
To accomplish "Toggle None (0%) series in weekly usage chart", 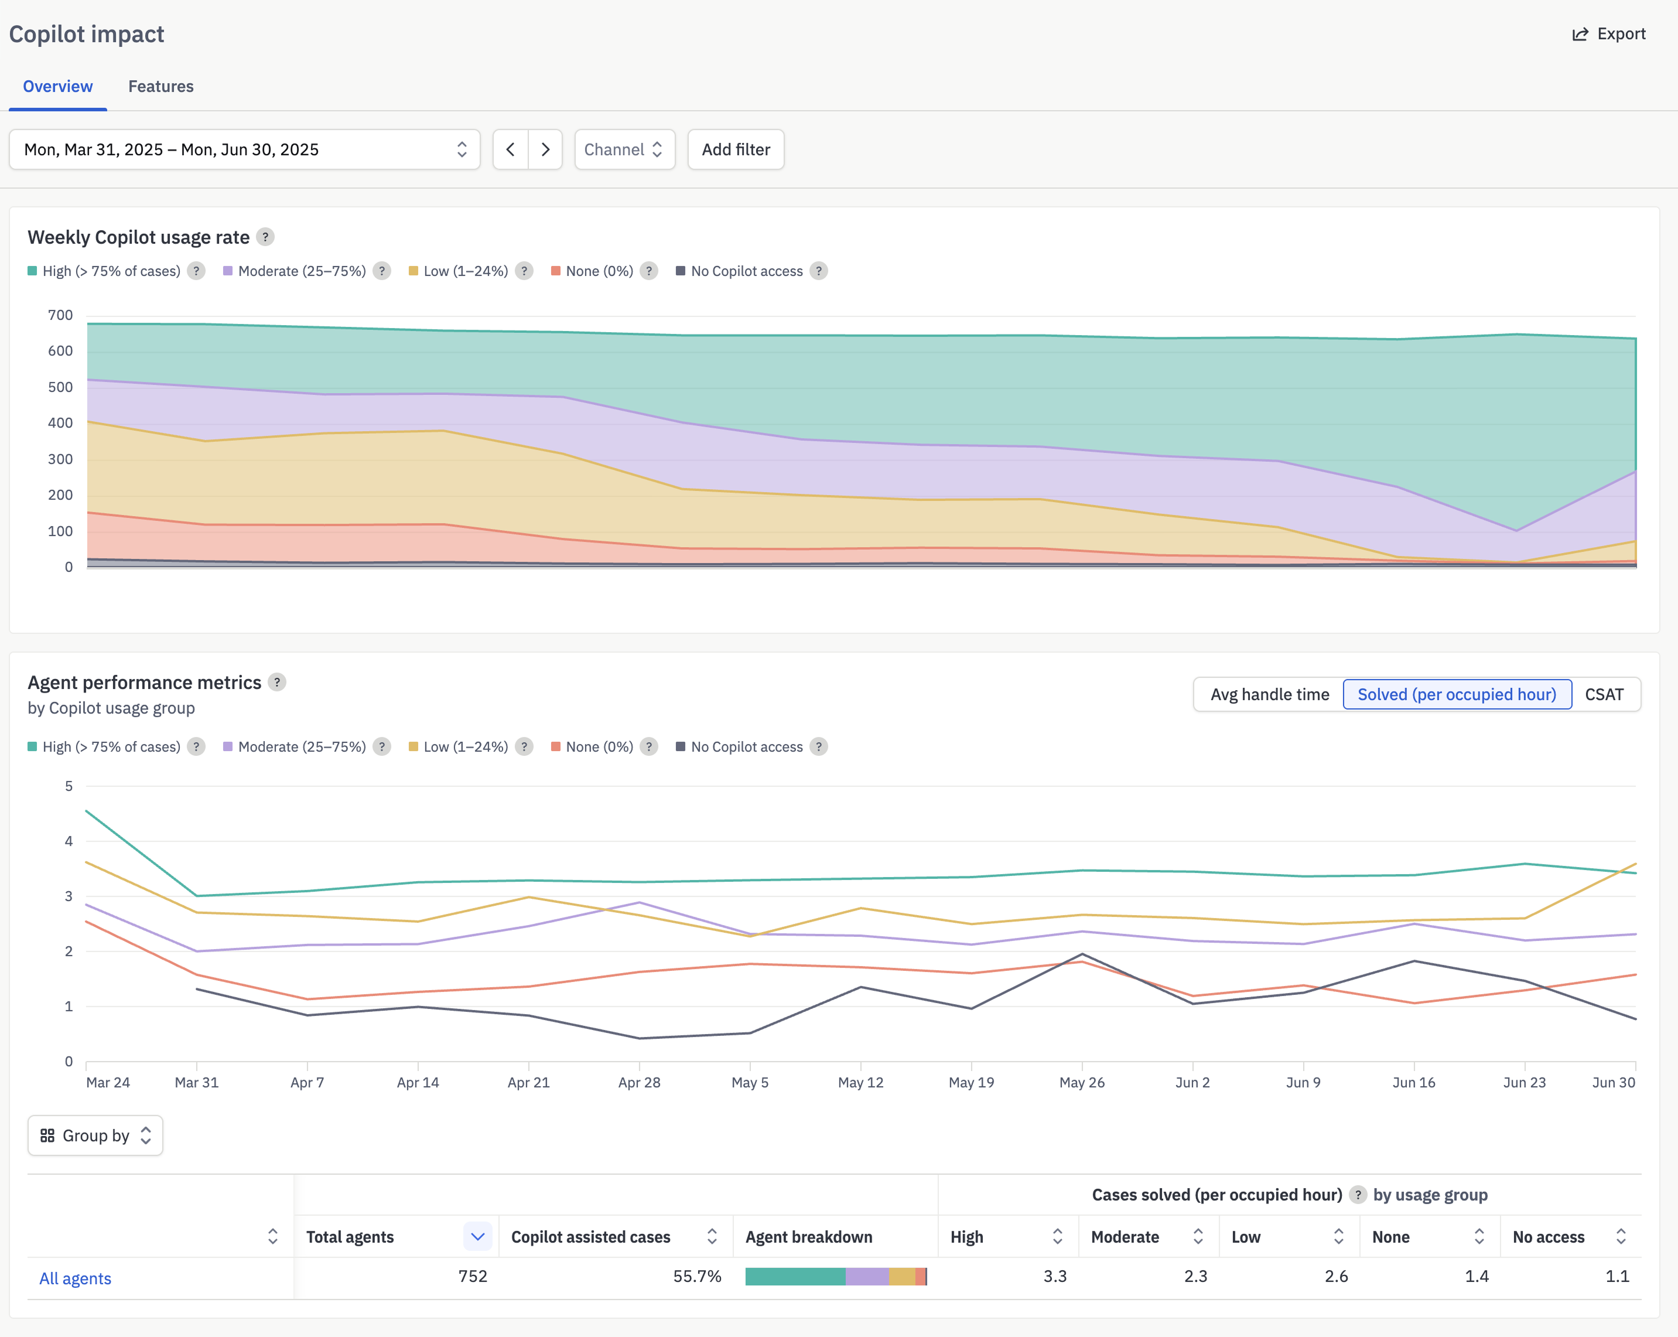I will pyautogui.click(x=592, y=271).
